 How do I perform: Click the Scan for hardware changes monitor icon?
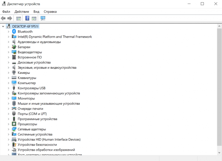coord(43,18)
